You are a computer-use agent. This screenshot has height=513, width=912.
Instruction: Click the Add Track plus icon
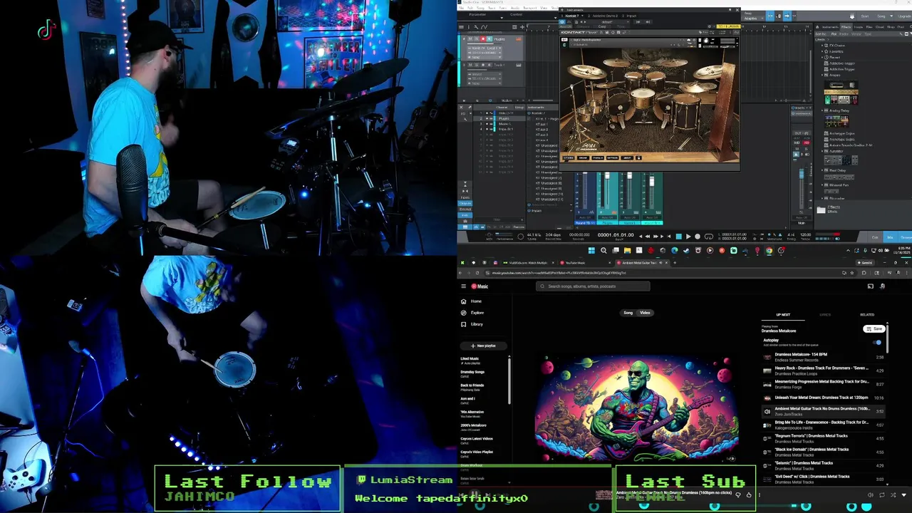pos(522,27)
